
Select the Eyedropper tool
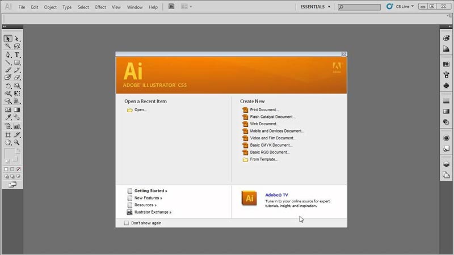8,117
